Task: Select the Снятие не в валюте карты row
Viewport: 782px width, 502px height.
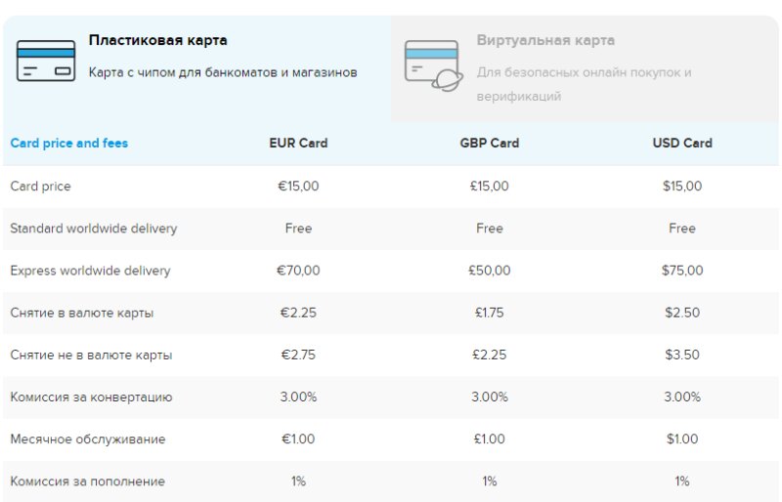Action: tap(91, 356)
